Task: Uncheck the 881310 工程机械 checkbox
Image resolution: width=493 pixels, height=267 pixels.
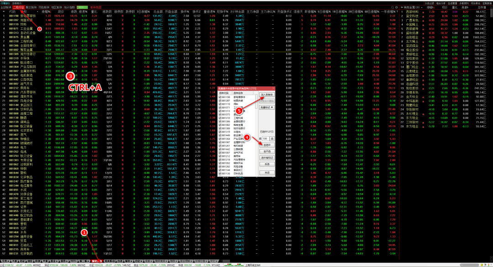Action: coord(220,118)
